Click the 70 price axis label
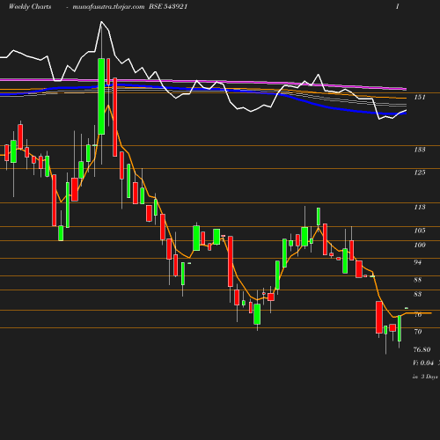Image resolution: width=440 pixels, height=440 pixels. pyautogui.click(x=418, y=332)
